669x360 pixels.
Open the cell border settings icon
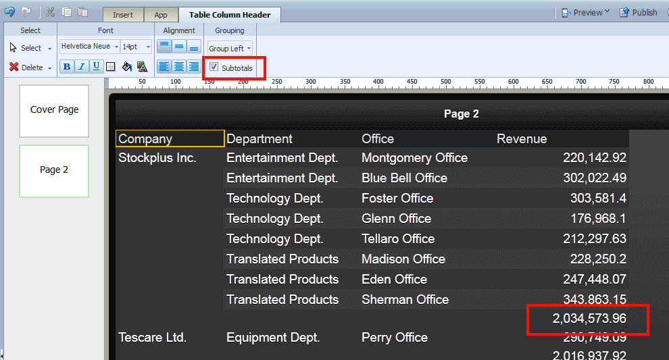click(x=111, y=67)
